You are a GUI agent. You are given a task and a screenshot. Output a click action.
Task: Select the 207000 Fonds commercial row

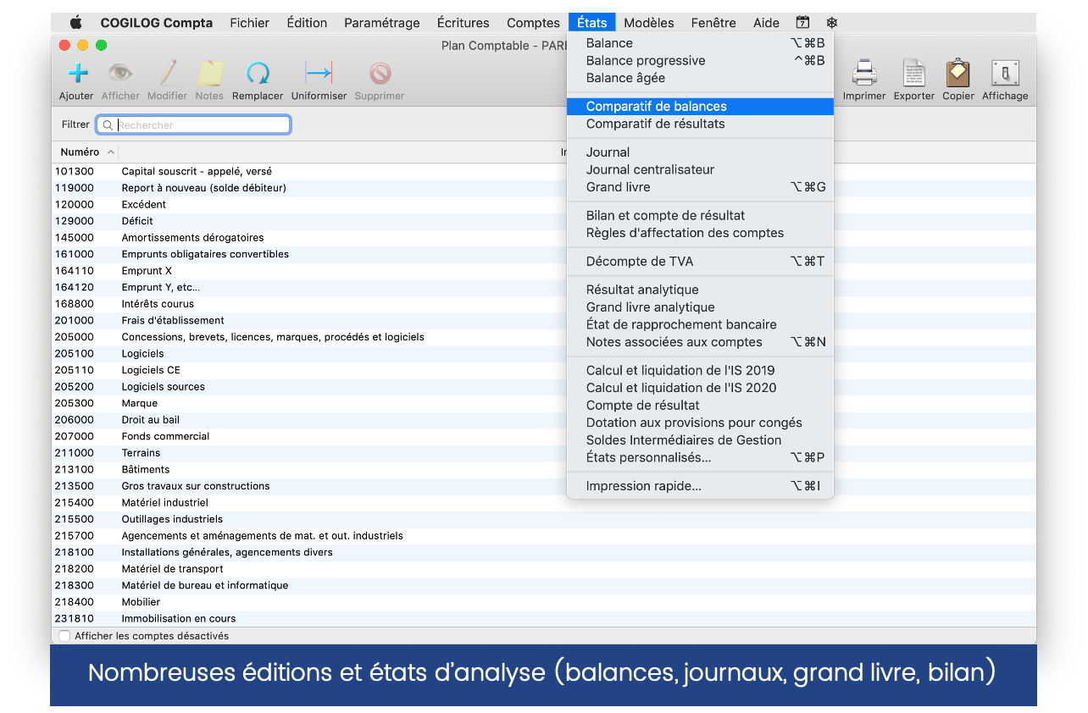pos(543,436)
